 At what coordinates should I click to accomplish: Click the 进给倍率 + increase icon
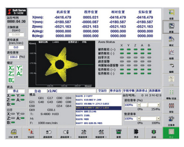[66, 133]
